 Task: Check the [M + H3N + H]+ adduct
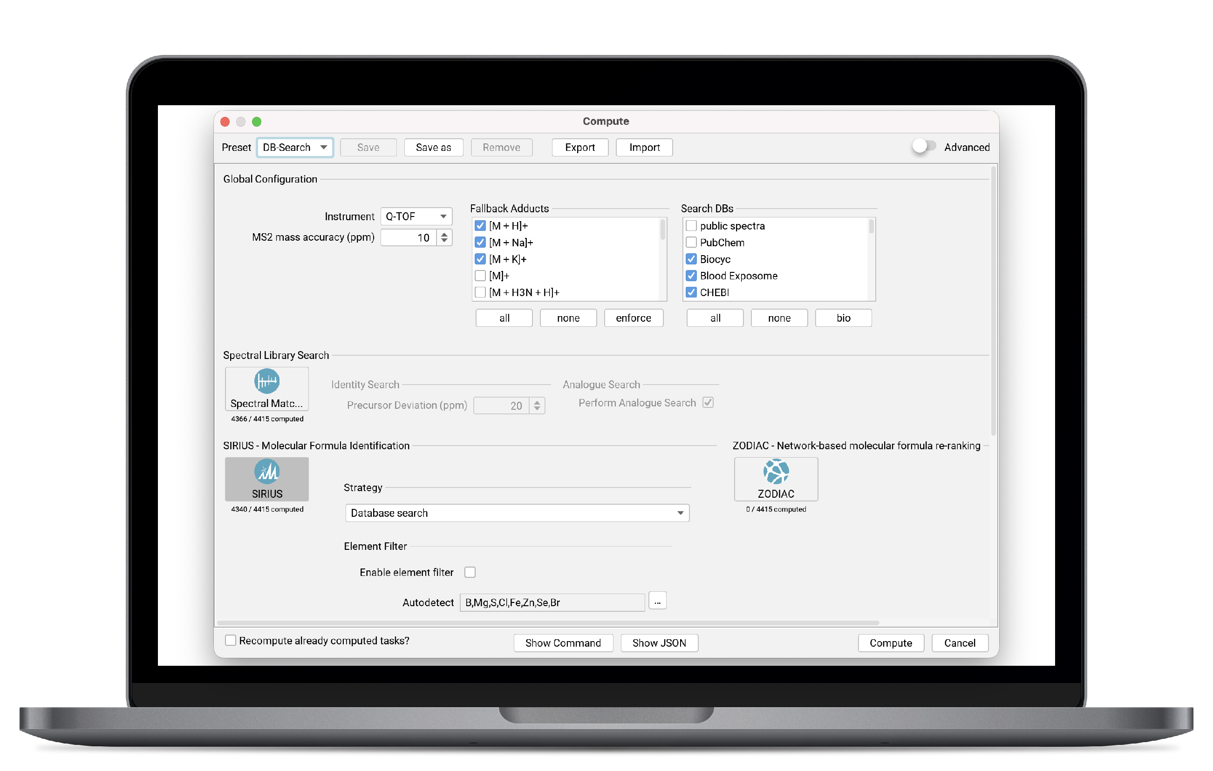[480, 292]
